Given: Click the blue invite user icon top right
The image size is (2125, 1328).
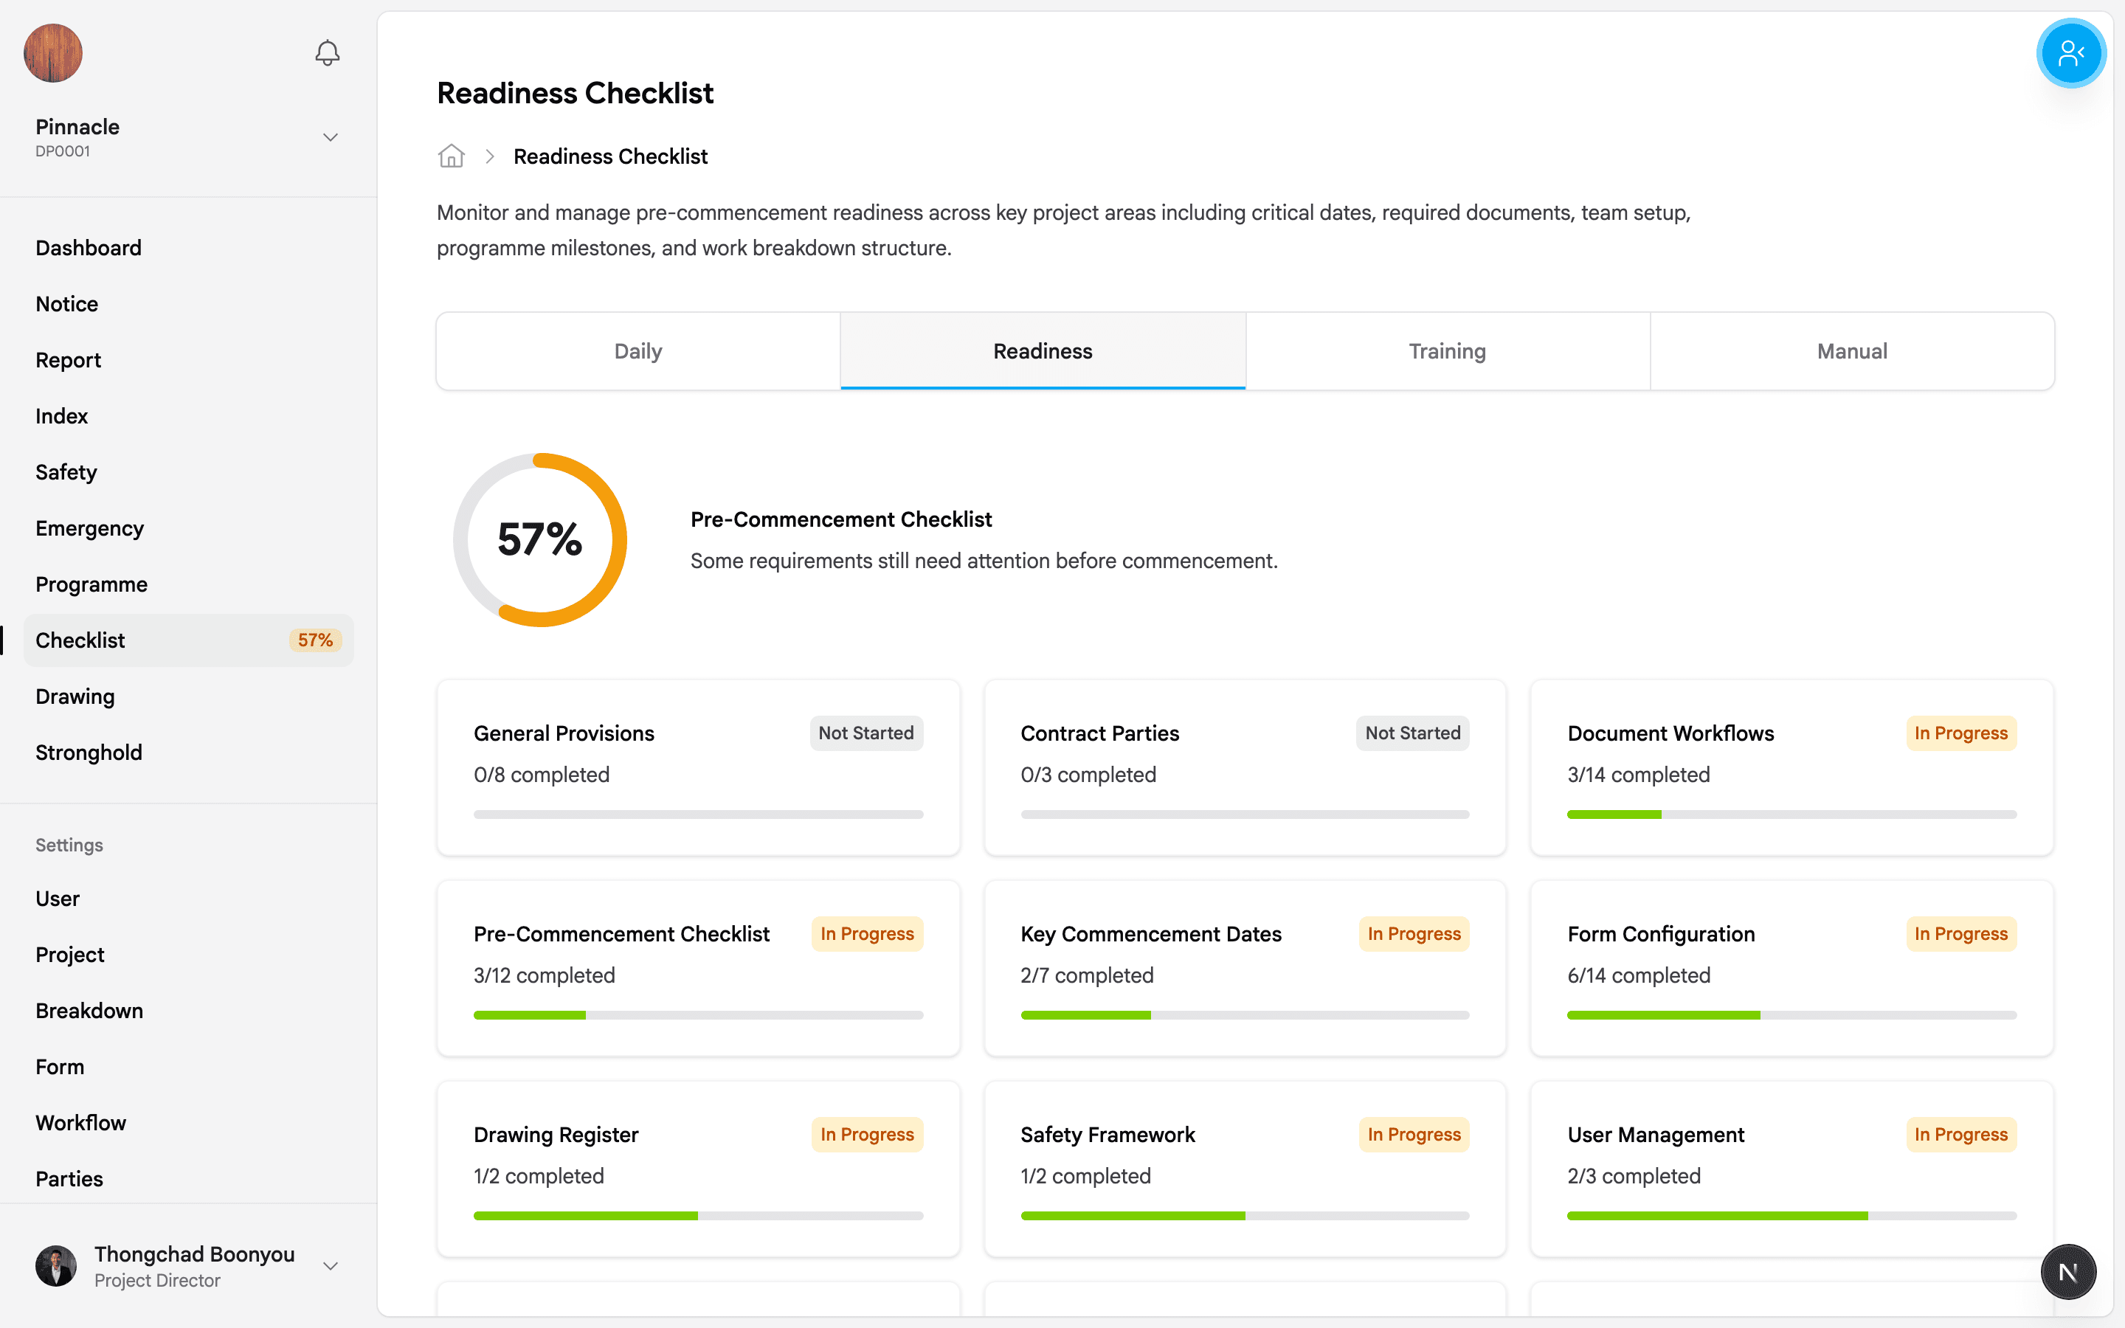Looking at the screenshot, I should [2070, 52].
